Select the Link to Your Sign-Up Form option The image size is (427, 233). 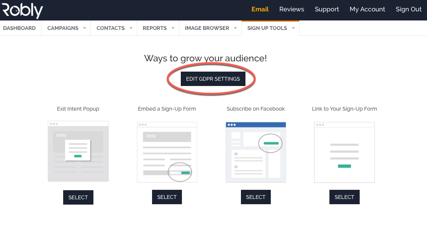tap(345, 197)
